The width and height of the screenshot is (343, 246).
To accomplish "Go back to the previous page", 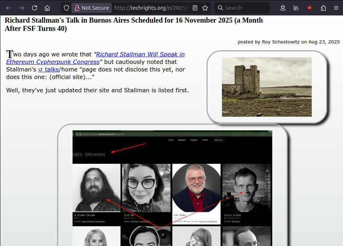I will [9, 8].
